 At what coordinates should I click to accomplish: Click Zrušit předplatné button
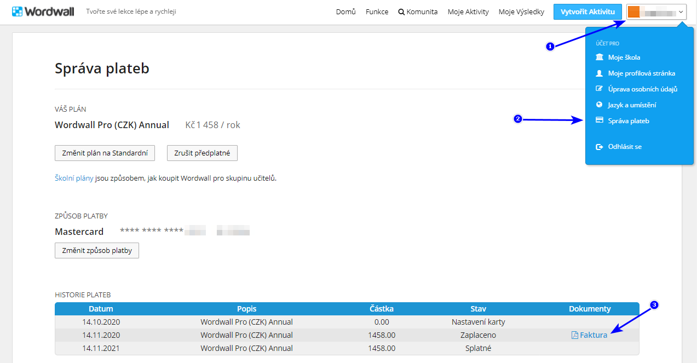click(x=202, y=153)
